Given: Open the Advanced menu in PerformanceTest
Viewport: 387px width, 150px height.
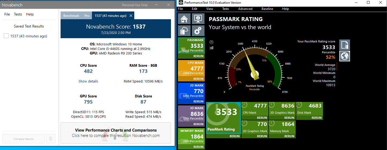Looking at the screenshot, I should point(245,9).
